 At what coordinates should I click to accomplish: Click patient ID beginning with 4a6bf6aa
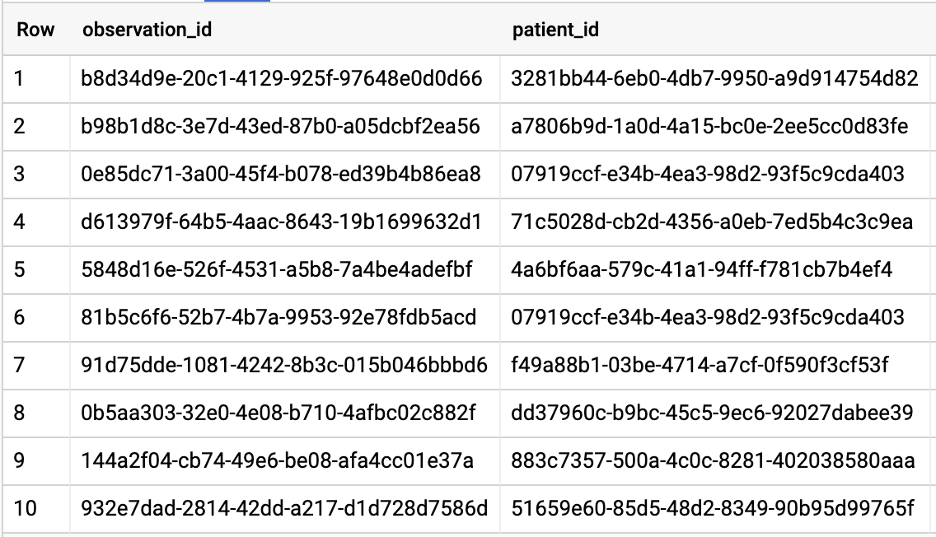pos(701,269)
